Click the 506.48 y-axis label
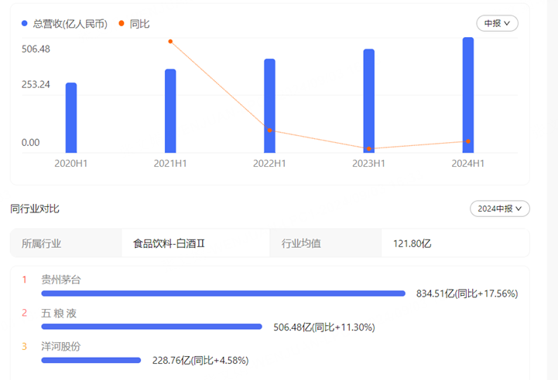The width and height of the screenshot is (558, 380). click(36, 49)
